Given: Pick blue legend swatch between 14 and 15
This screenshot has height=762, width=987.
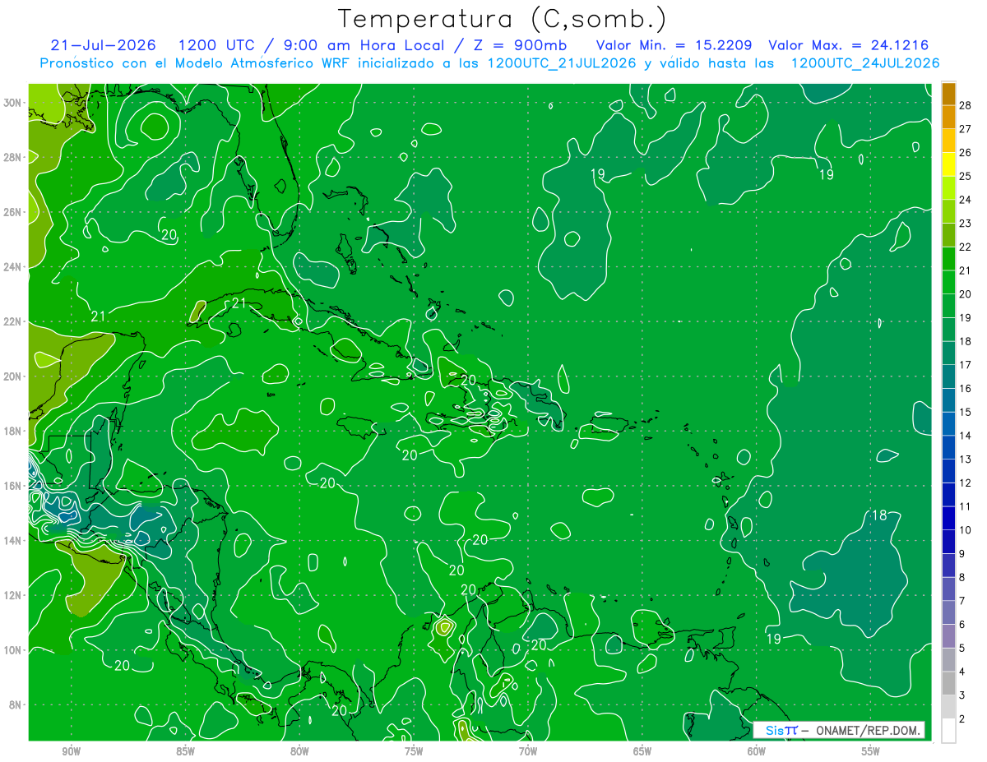Looking at the screenshot, I should pyautogui.click(x=948, y=424).
